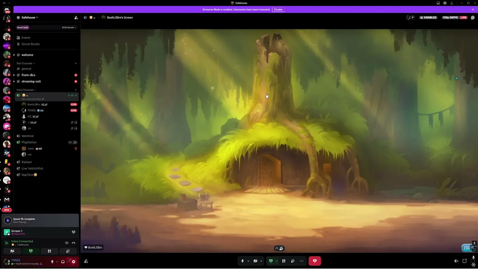Open chat thread icon in stream header

(473, 18)
